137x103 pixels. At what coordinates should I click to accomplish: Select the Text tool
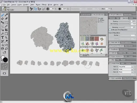(2, 37)
